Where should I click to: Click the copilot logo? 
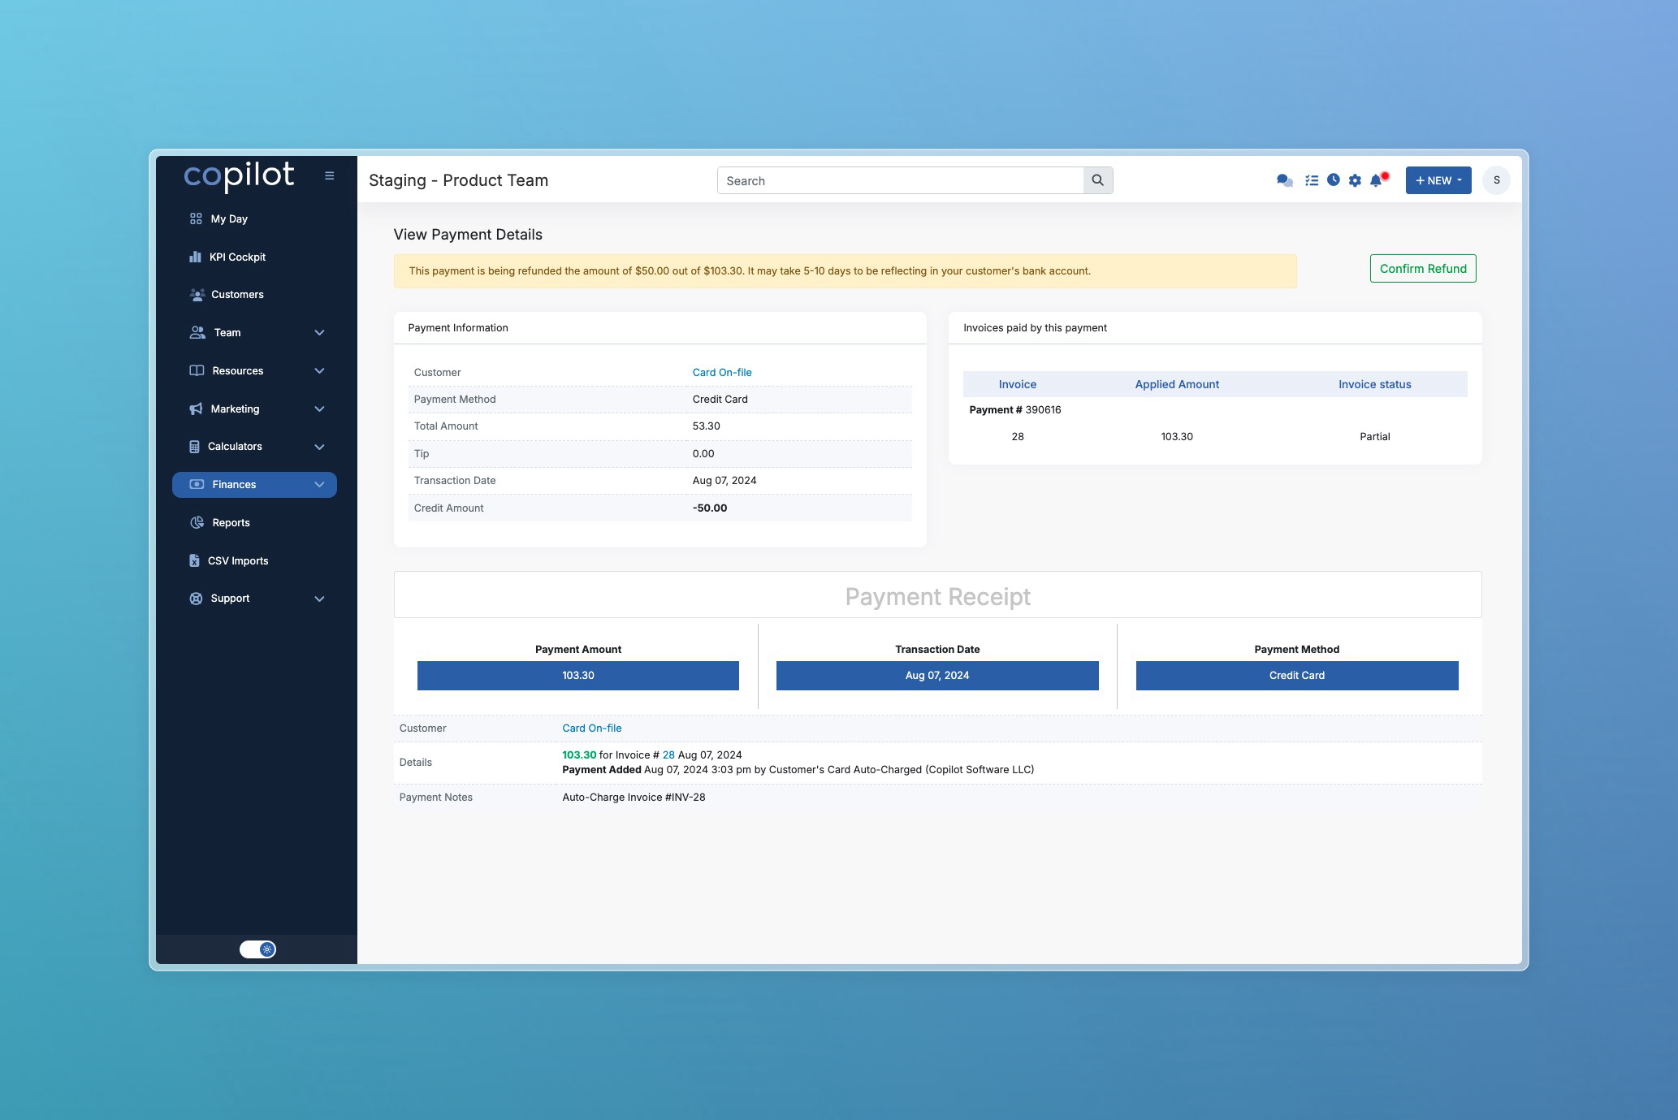(x=239, y=175)
